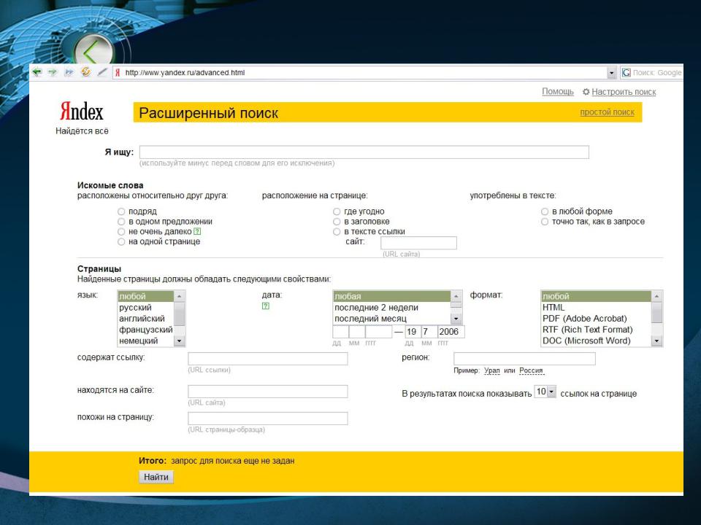701x525 pixels.
Task: Select точно так, как в запросе option
Action: click(545, 222)
